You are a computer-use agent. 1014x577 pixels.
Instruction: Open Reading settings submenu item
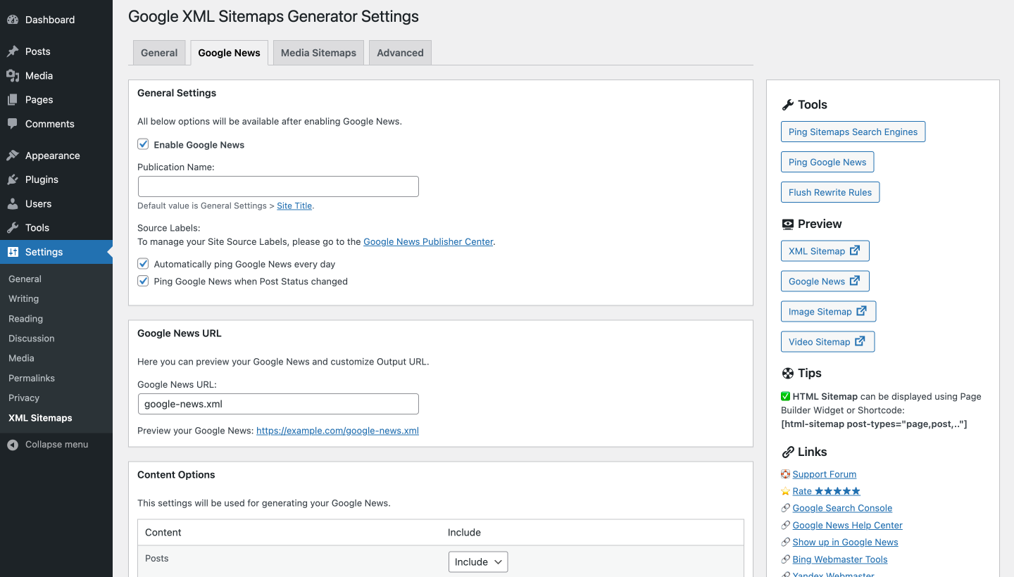click(25, 319)
